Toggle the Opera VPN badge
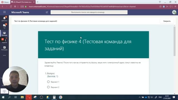 pos(22,7)
